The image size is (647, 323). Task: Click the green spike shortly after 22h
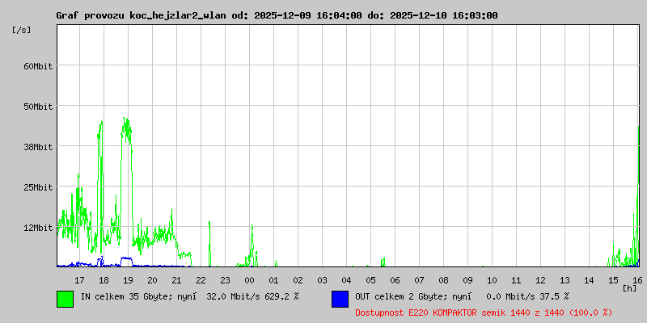click(209, 244)
